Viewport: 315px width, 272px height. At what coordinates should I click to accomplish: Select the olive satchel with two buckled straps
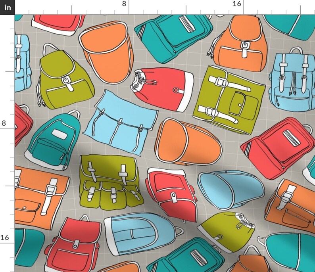pos(229,100)
